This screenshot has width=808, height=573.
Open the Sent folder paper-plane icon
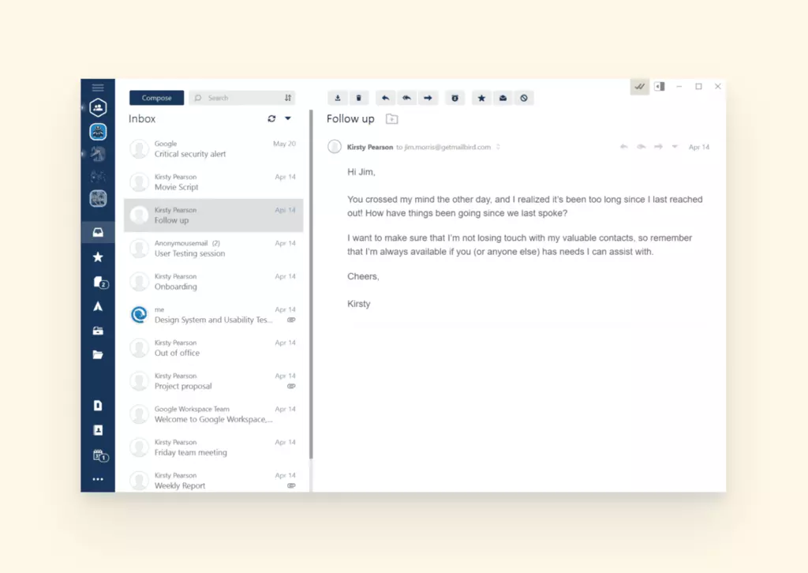(x=98, y=307)
